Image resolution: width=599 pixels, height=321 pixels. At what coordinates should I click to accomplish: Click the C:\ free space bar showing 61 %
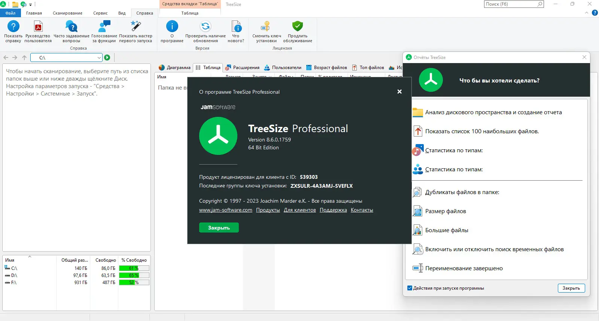click(x=134, y=268)
